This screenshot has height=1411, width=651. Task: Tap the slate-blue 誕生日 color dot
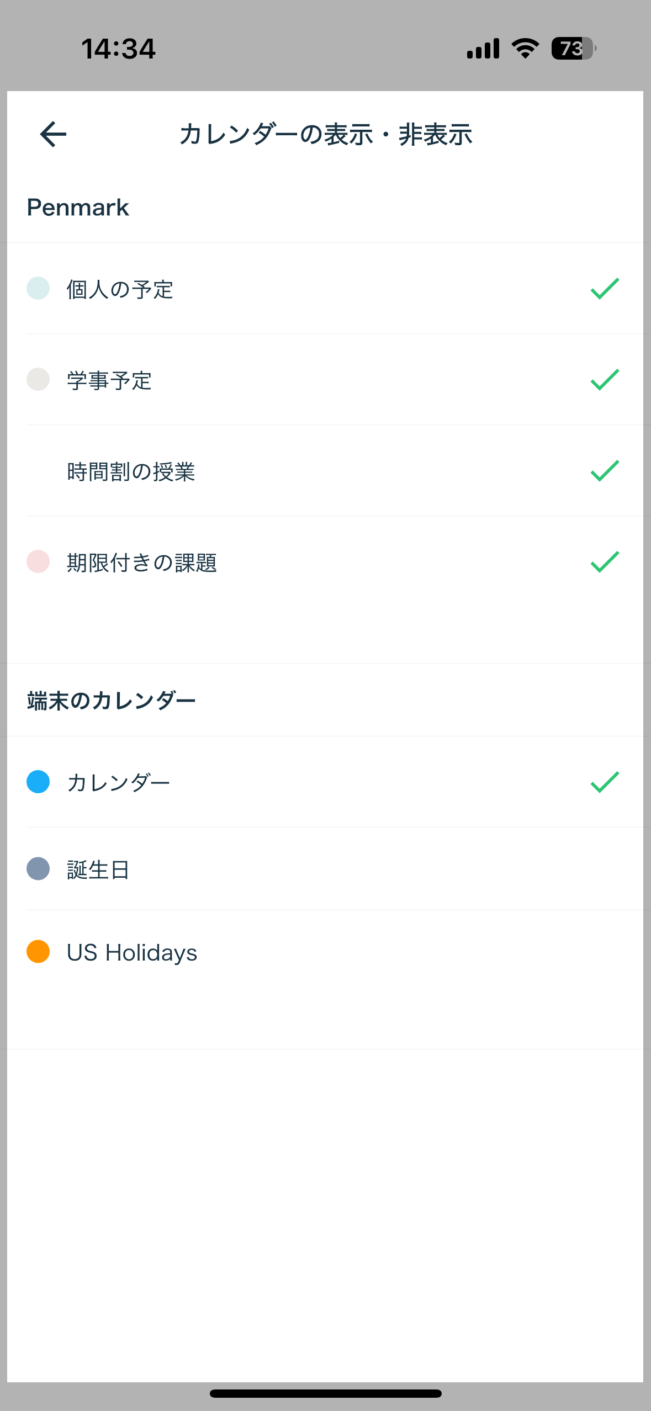pos(38,869)
